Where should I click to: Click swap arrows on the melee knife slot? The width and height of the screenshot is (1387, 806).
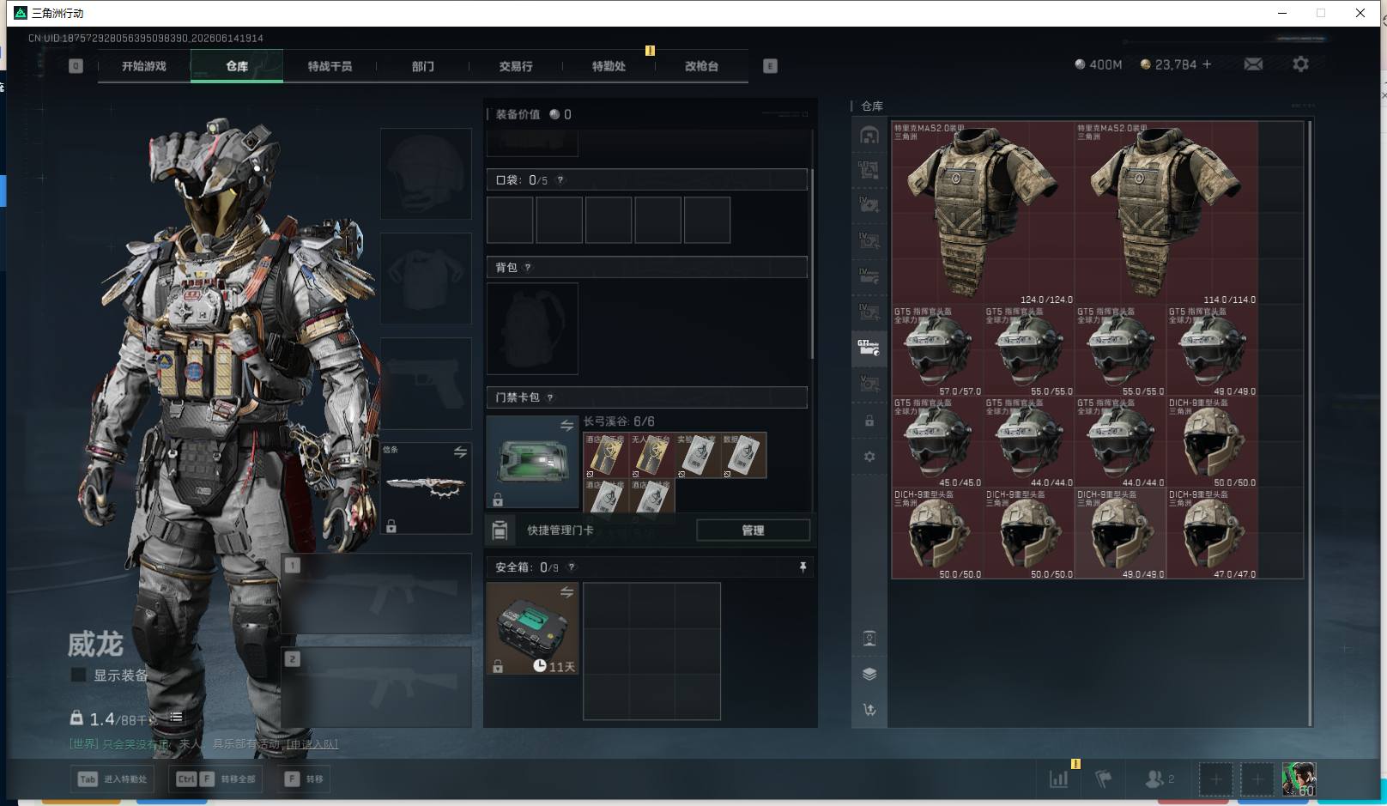pyautogui.click(x=460, y=451)
